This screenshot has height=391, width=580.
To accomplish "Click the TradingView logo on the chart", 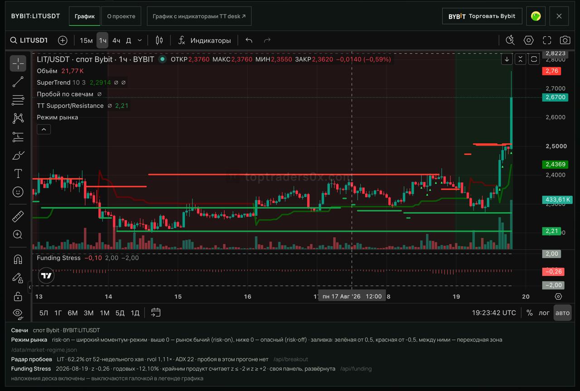I will 46,275.
